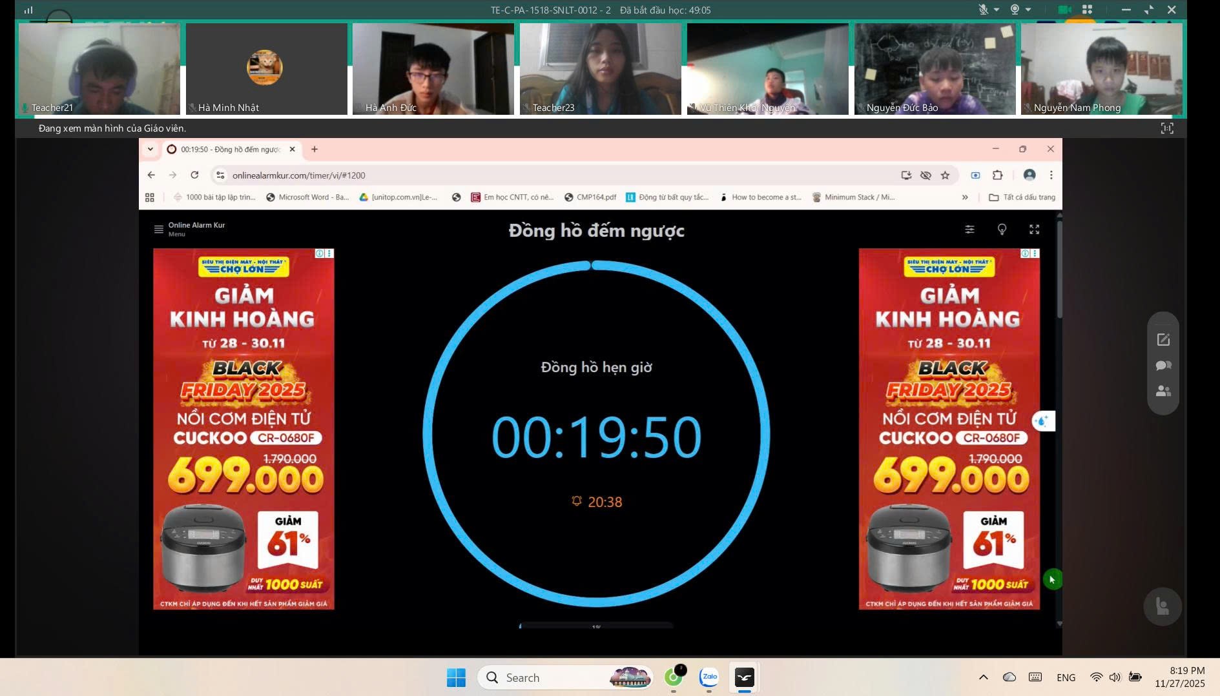Click Hà Anh Đức's video thumbnail

433,68
